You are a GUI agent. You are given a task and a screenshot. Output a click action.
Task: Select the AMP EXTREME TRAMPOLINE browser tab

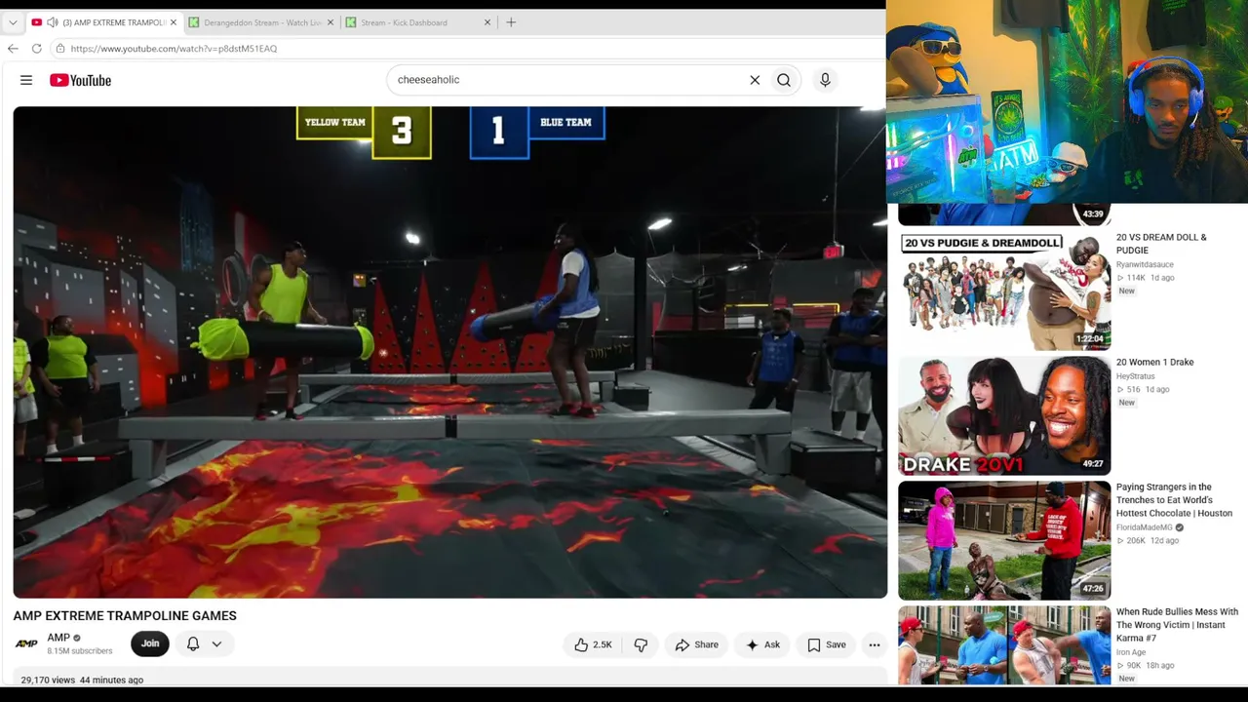coord(103,22)
